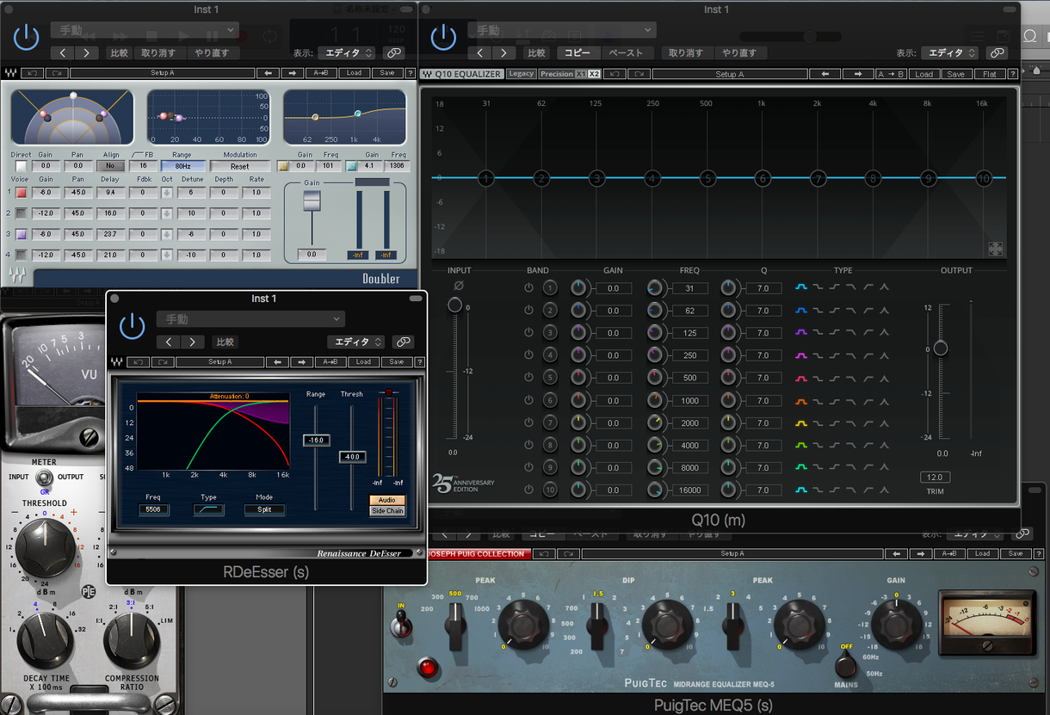Select the low shelf type for Q10 band 2
Screen dimensions: 1050x715
click(x=818, y=310)
